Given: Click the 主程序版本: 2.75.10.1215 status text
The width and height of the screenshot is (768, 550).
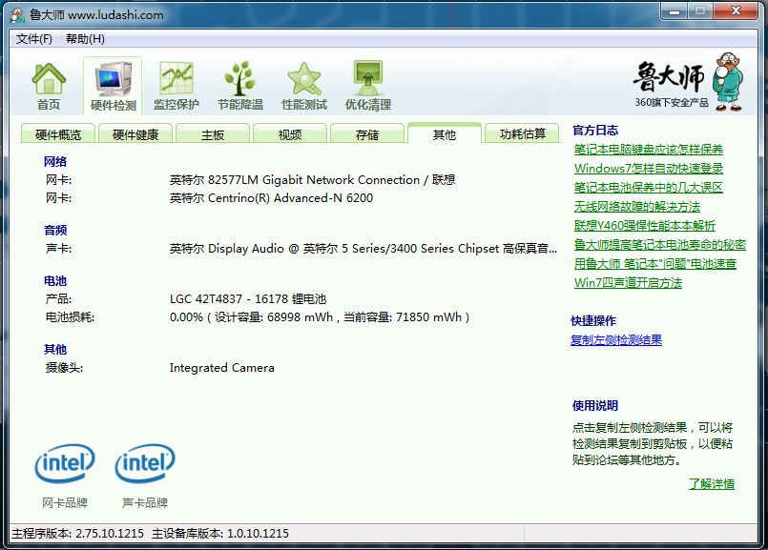Looking at the screenshot, I should tap(78, 534).
